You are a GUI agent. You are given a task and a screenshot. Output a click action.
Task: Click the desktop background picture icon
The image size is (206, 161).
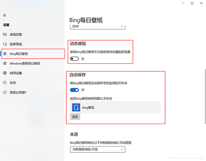[5, 34]
